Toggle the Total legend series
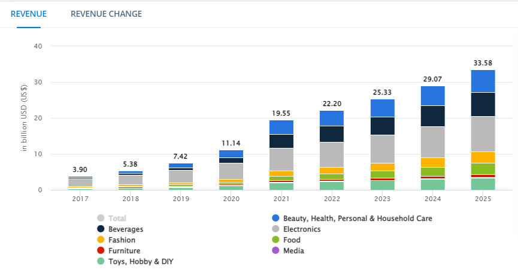 click(111, 218)
